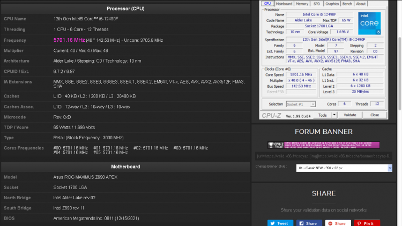The height and width of the screenshot is (226, 402).
Task: Expand the Socket #1 selection combo box
Action: pos(303,103)
